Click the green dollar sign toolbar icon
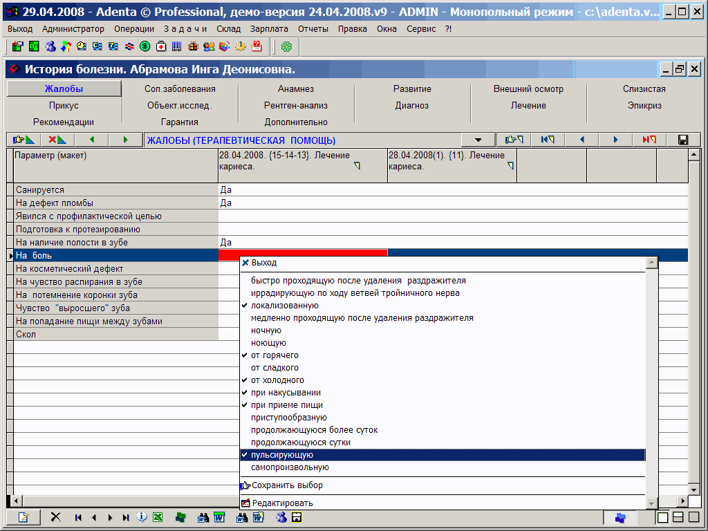Screen dimensions: 708x531 [x=145, y=46]
